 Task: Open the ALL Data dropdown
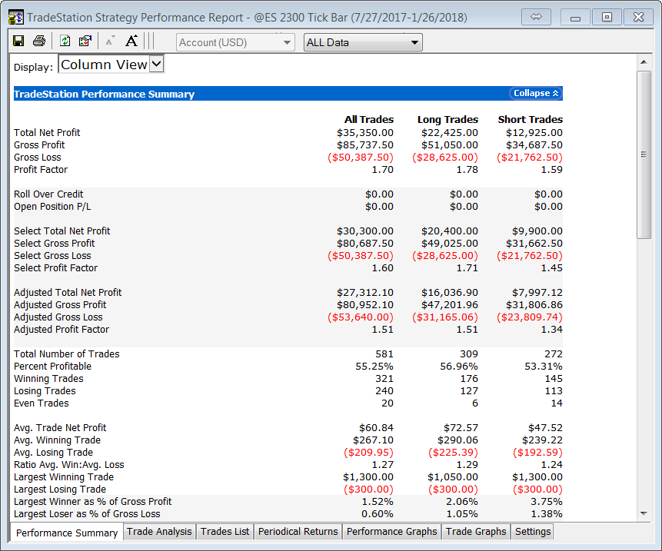pos(363,42)
